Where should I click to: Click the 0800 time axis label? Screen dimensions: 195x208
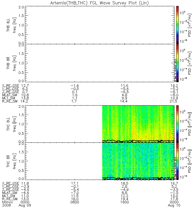point(75,202)
